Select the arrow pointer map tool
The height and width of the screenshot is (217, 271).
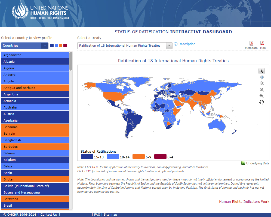click(261, 71)
